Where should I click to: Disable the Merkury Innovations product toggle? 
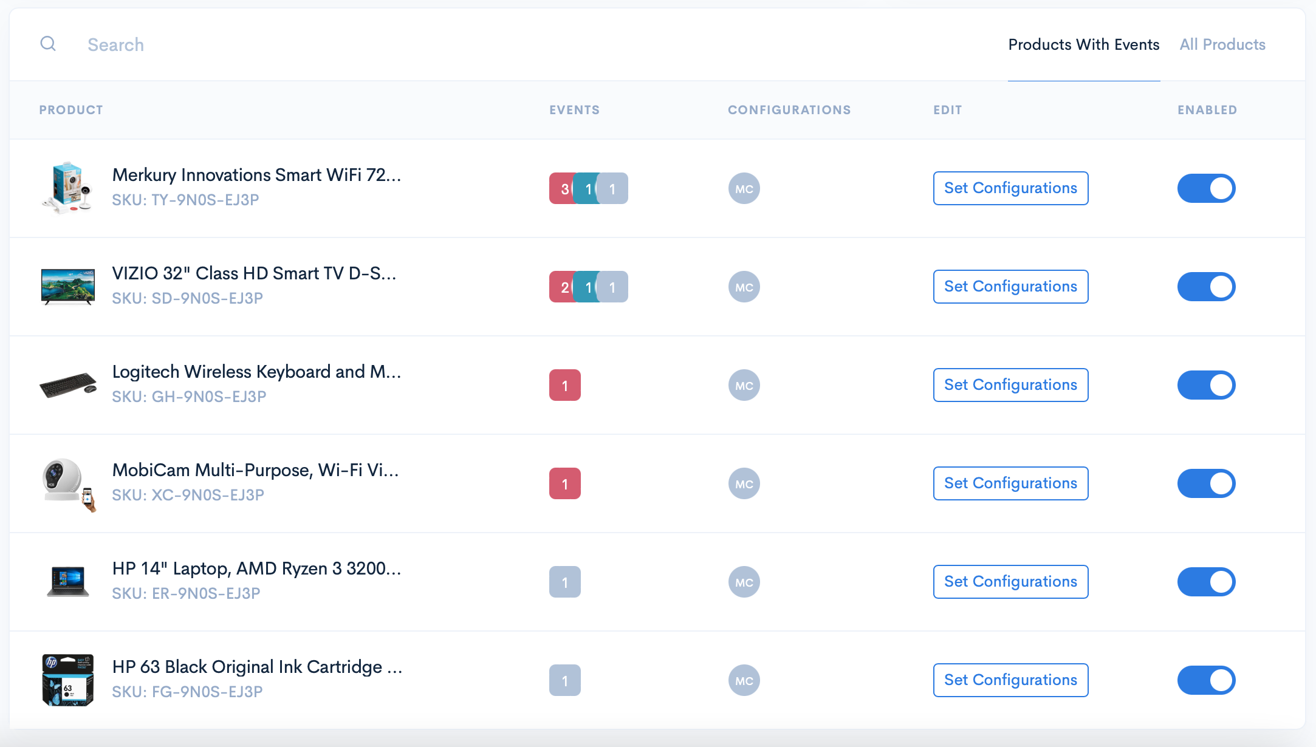[x=1206, y=188]
